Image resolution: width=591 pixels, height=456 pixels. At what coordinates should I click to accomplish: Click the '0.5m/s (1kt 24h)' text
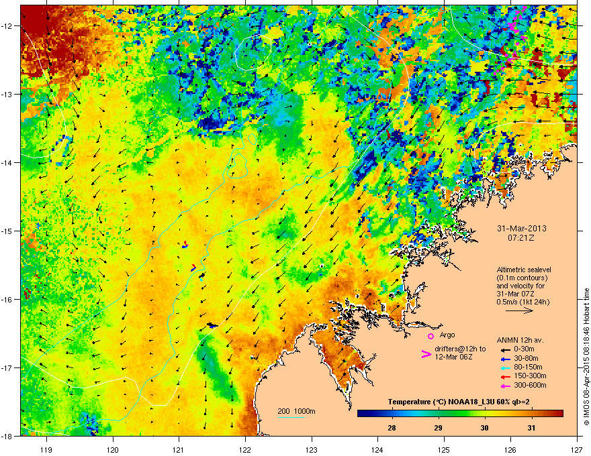pyautogui.click(x=523, y=302)
